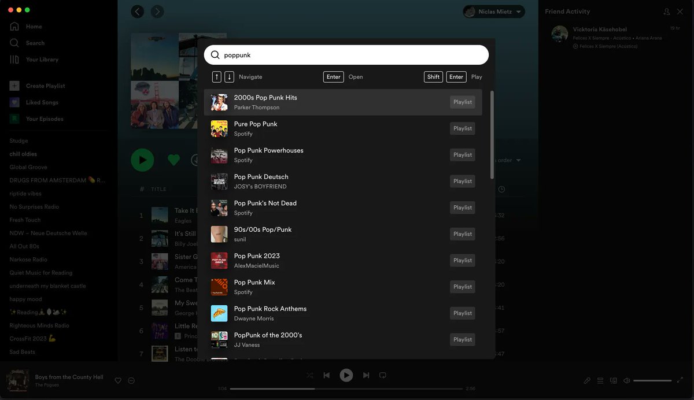The height and width of the screenshot is (400, 694).
Task: Open connect to a device icon
Action: (x=614, y=380)
